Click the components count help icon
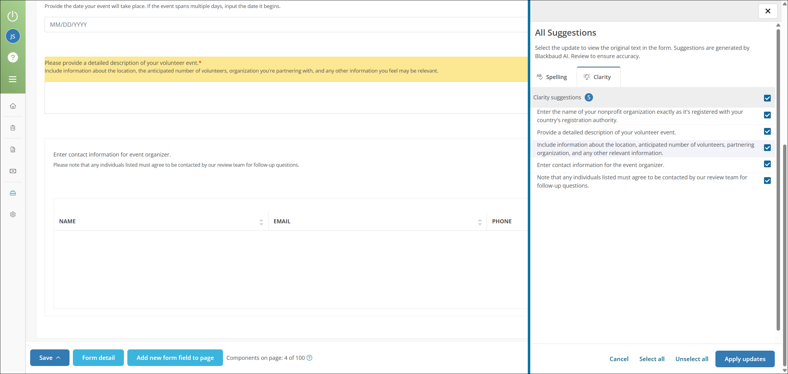Image resolution: width=788 pixels, height=374 pixels. 309,358
